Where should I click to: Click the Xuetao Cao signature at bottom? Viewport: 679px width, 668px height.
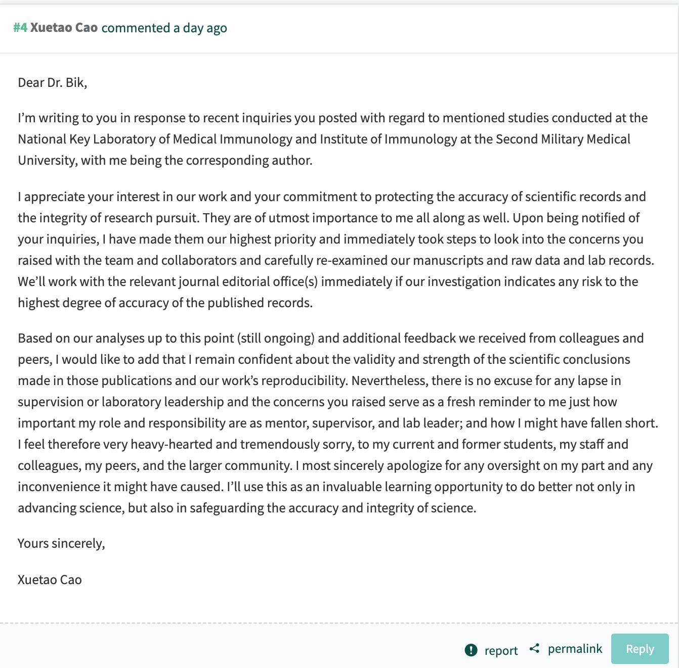point(50,580)
